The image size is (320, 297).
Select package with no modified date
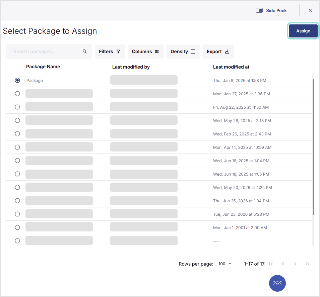click(17, 241)
